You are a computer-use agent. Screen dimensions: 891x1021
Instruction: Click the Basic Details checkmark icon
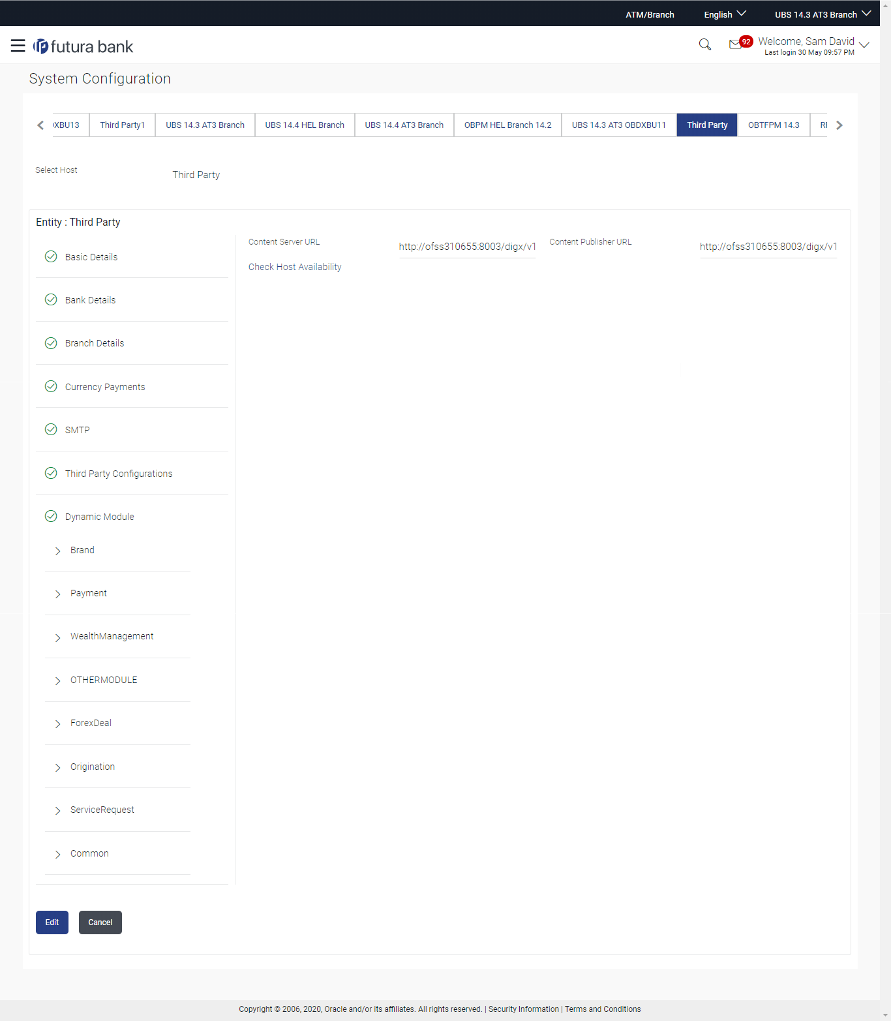point(51,256)
